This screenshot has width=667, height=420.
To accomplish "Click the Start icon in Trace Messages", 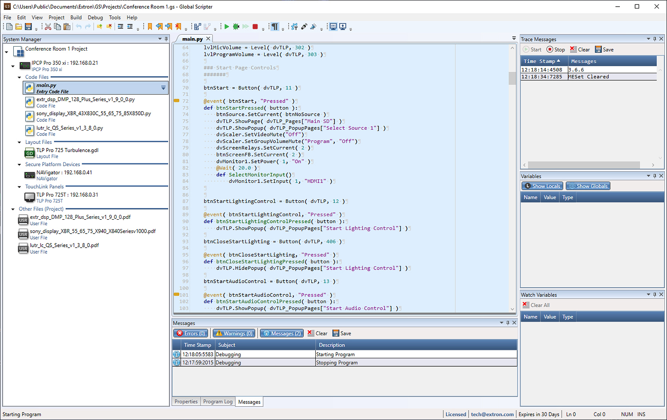I will tap(532, 50).
